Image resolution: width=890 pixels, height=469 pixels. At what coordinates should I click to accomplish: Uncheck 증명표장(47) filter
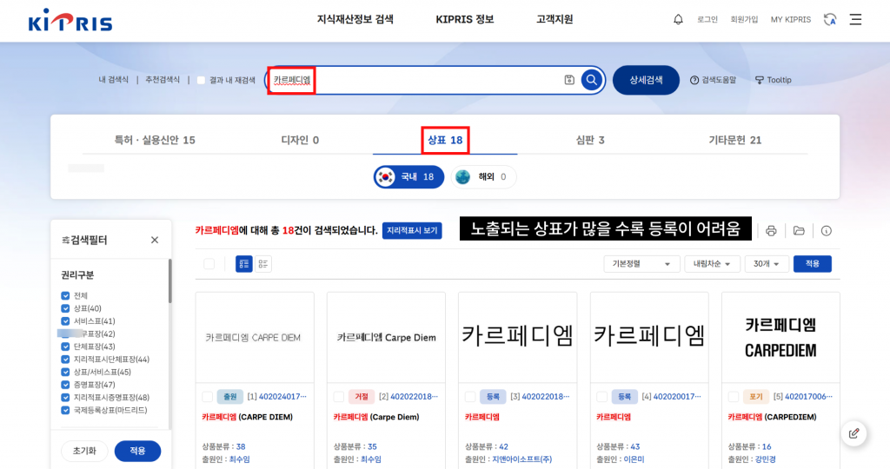pos(65,385)
